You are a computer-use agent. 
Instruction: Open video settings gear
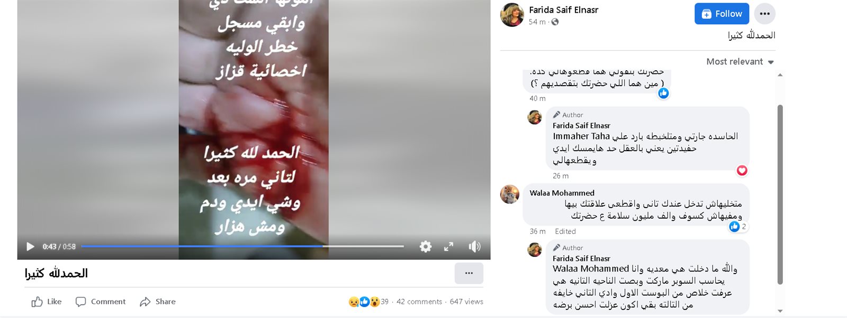[426, 247]
